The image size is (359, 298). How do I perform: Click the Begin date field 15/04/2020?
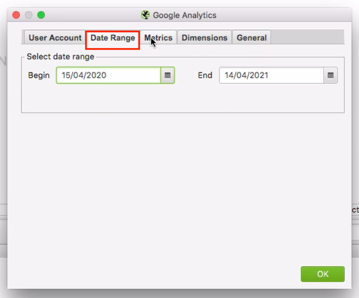coord(108,75)
